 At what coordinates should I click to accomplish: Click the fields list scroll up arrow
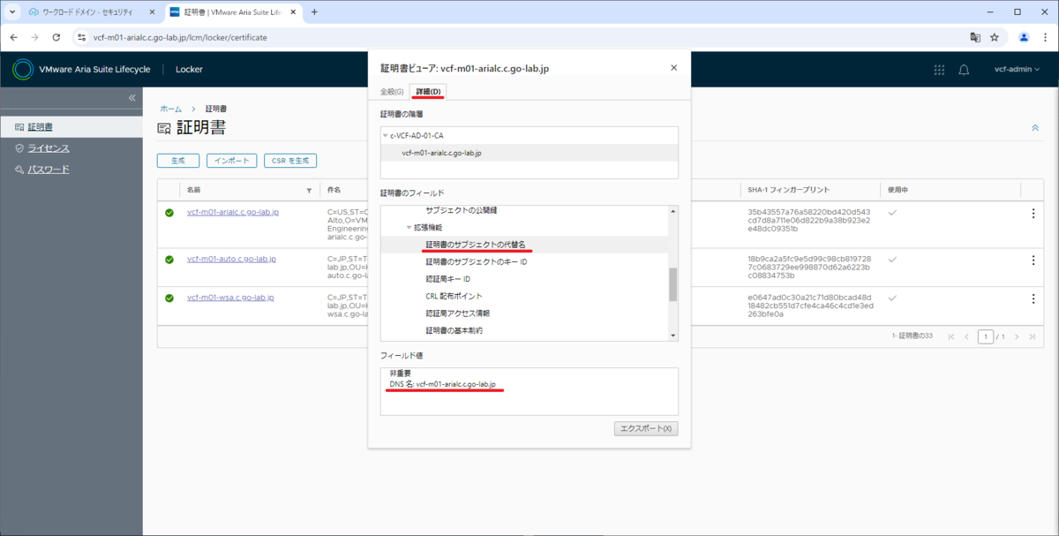[x=673, y=211]
